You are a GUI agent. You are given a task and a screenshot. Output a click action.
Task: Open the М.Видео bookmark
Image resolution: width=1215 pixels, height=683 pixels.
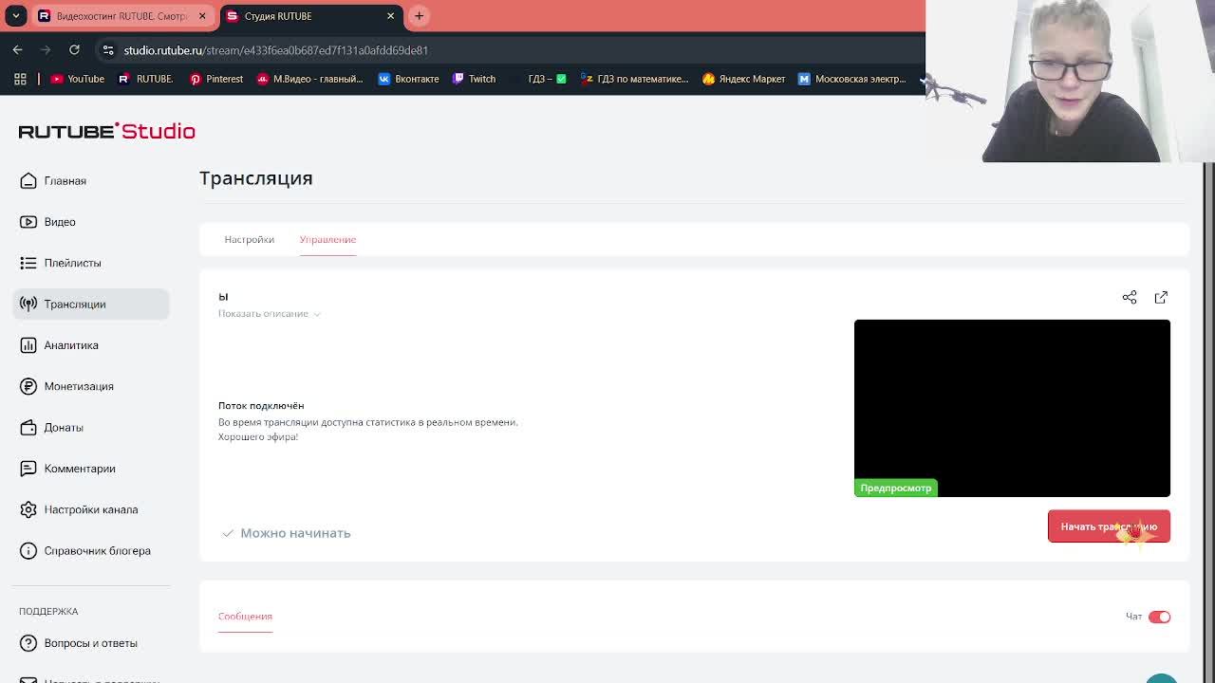(x=310, y=79)
